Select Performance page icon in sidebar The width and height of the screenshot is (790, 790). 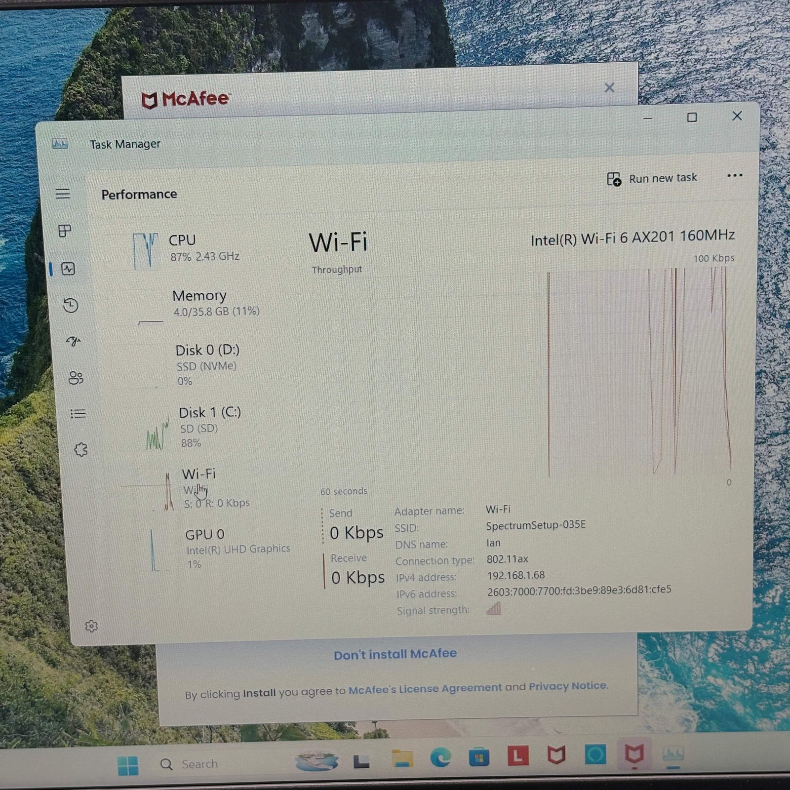(x=68, y=269)
